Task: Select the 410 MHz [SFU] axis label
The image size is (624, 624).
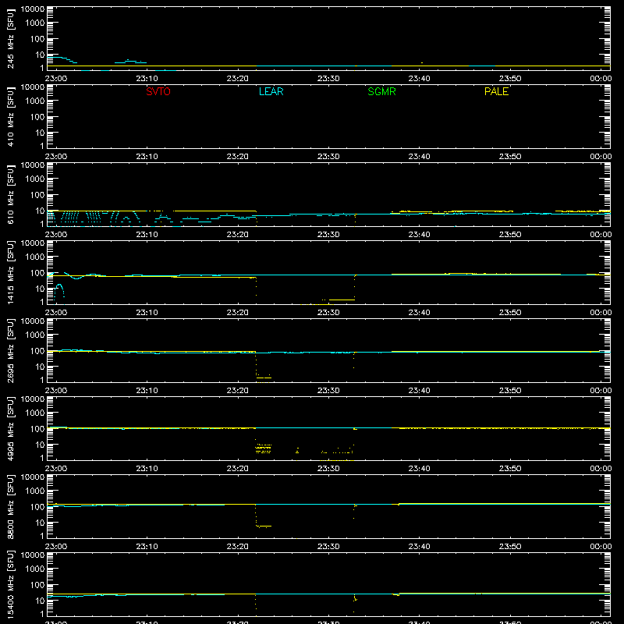Action: tap(11, 117)
